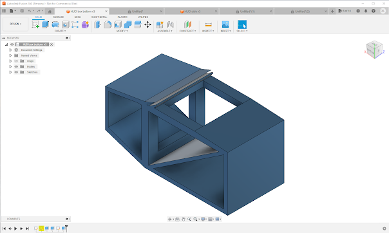Switch to the Sheet Metal ribbon tab
Image resolution: width=389 pixels, height=233 pixels.
pyautogui.click(x=99, y=17)
